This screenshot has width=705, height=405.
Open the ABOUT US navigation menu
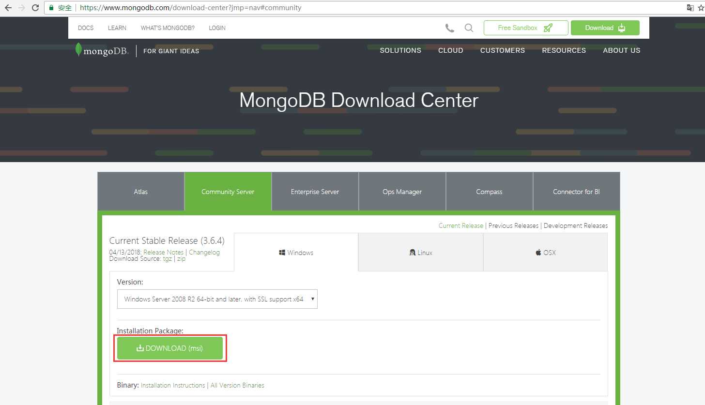pos(622,50)
